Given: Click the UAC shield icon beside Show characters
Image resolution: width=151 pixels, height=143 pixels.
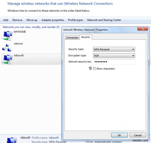Looking at the screenshot, I should [90, 68].
